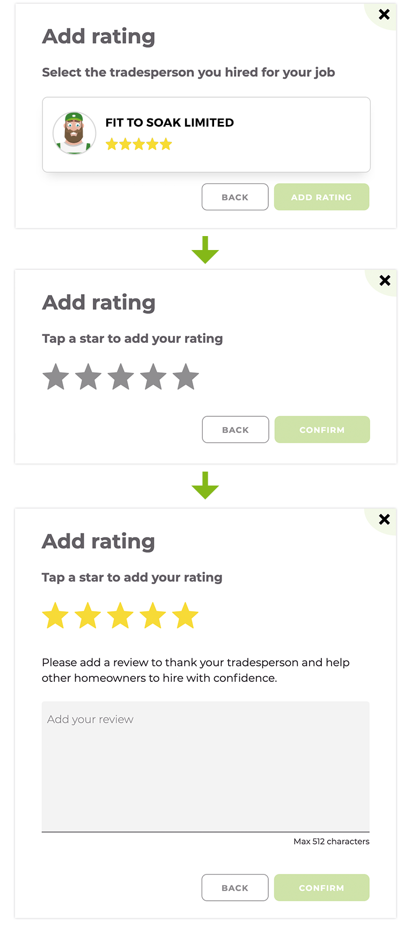Tap the fifth gray star for full rating
Viewport: 411px width, 926px height.
click(186, 377)
